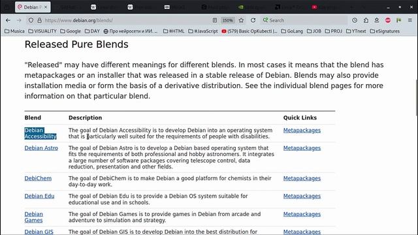Open the Debian Accessibility blend link
This screenshot has height=235, width=418.
[40, 133]
